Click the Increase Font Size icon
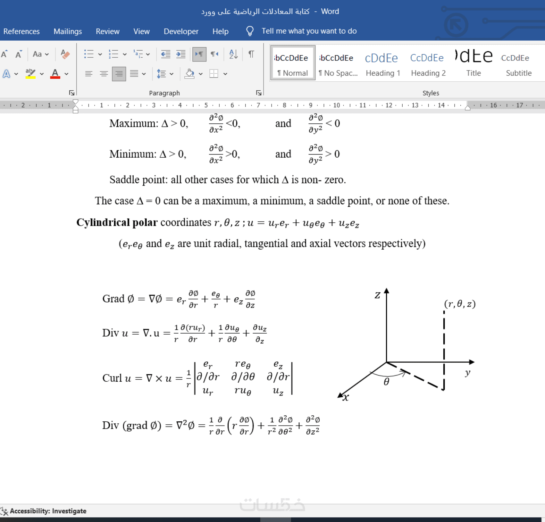 tap(4, 54)
